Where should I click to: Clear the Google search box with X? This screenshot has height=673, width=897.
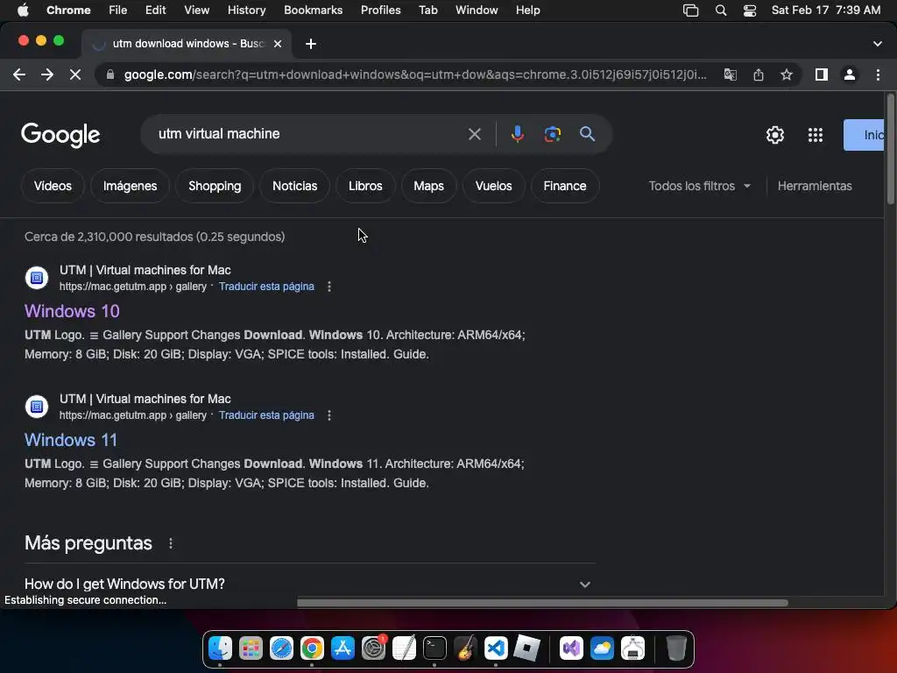tap(474, 134)
